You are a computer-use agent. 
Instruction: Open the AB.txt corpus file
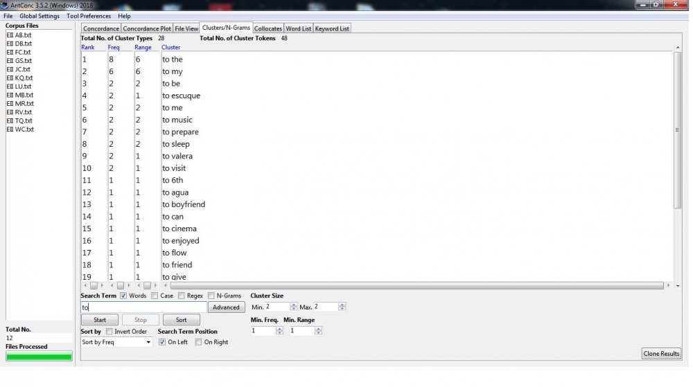(19, 35)
